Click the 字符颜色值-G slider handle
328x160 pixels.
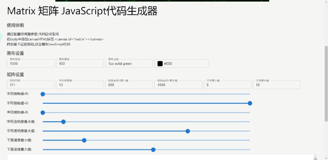pos(250,103)
